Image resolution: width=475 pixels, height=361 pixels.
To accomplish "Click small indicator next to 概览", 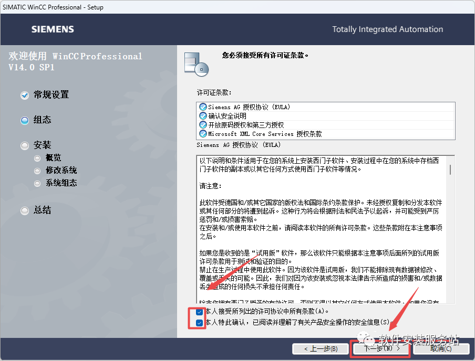I will (37, 158).
